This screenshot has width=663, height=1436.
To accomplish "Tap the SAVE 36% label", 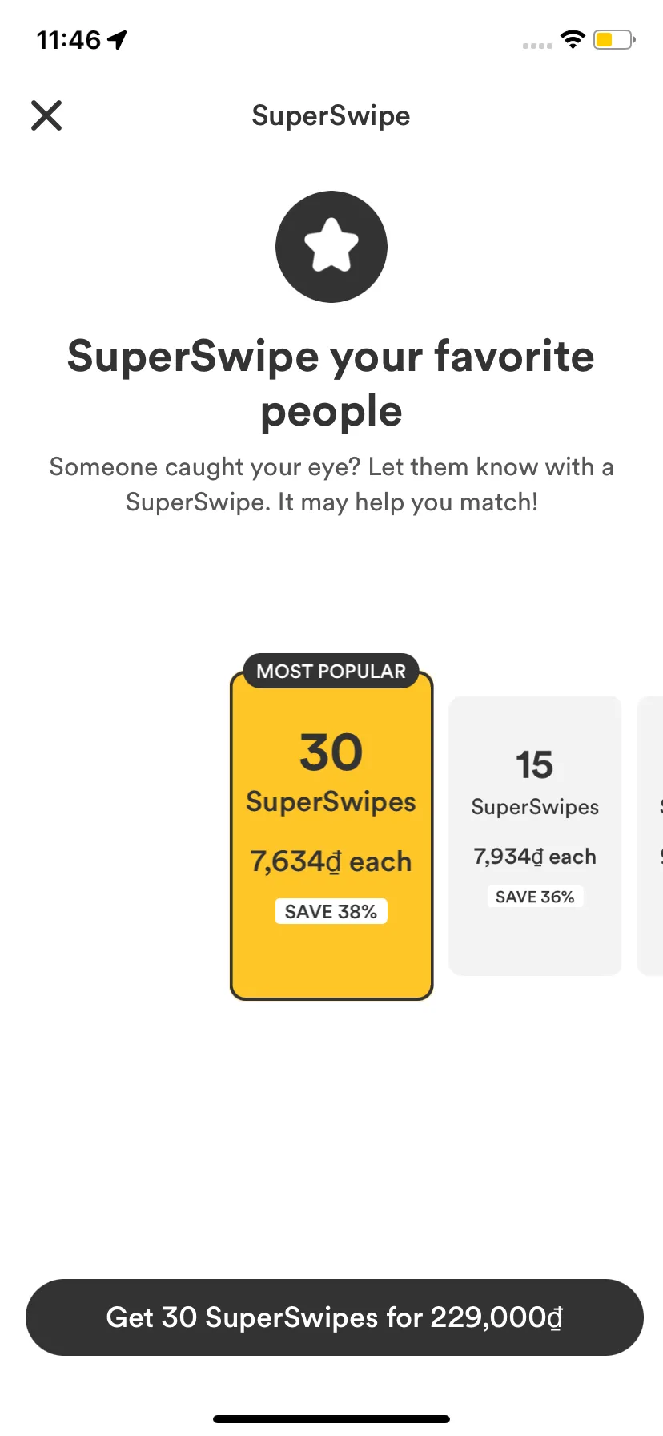I will click(x=535, y=897).
